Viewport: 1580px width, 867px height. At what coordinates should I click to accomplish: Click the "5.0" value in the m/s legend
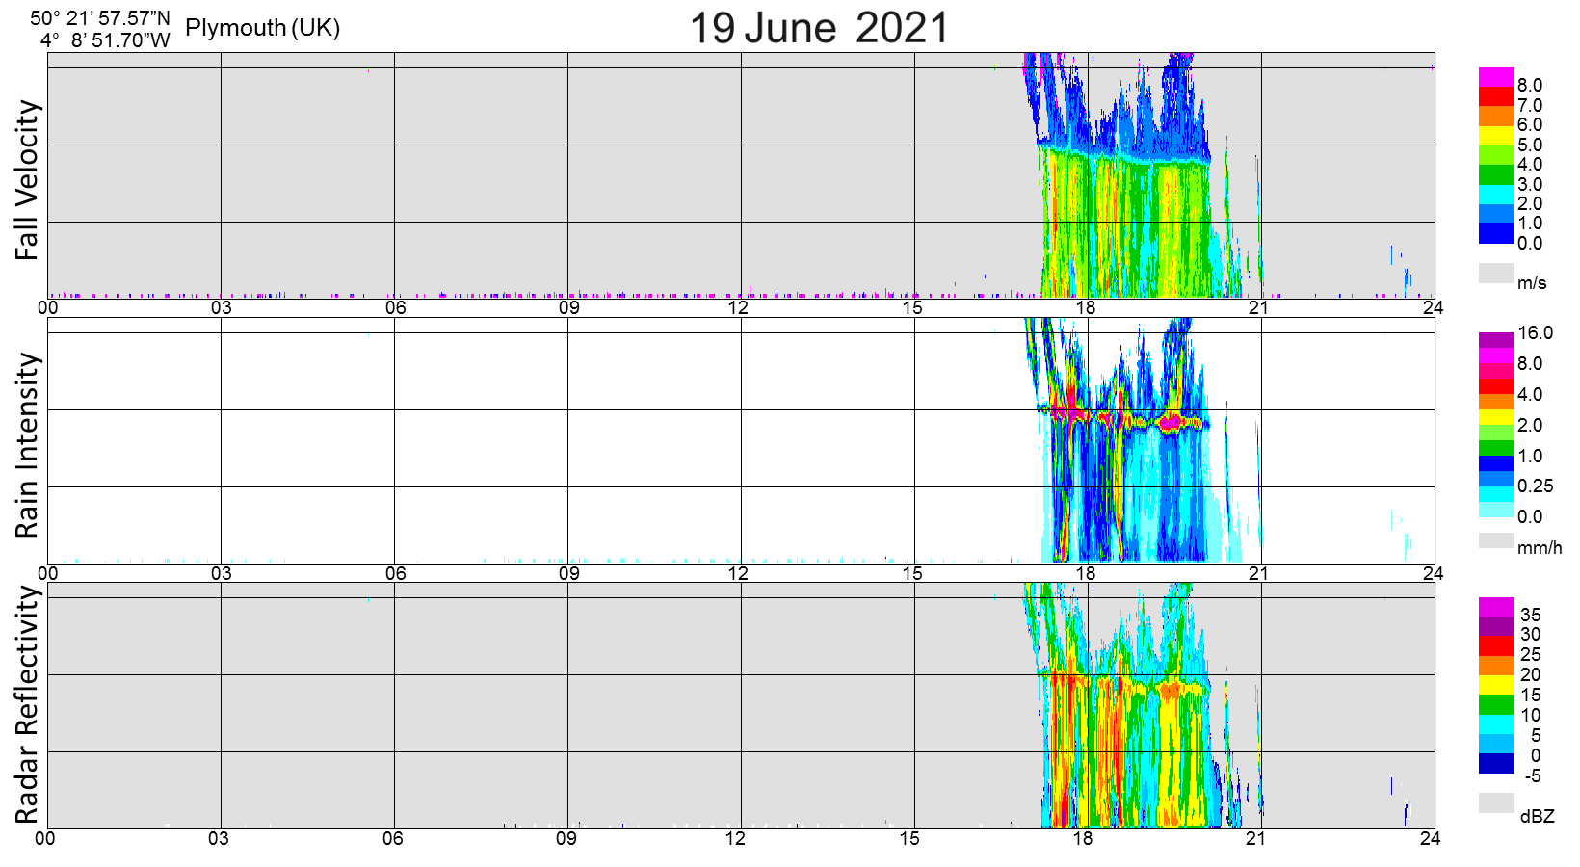coord(1530,144)
